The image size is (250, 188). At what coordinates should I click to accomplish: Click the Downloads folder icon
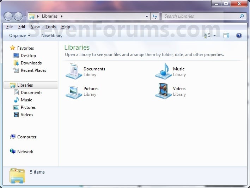(16, 63)
